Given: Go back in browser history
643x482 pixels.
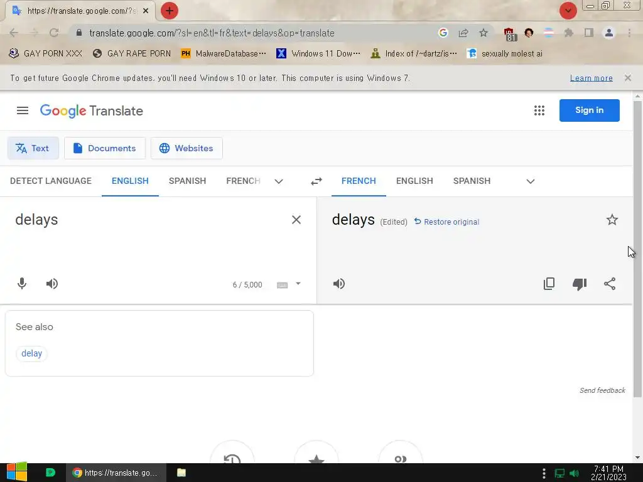Looking at the screenshot, I should pyautogui.click(x=14, y=33).
